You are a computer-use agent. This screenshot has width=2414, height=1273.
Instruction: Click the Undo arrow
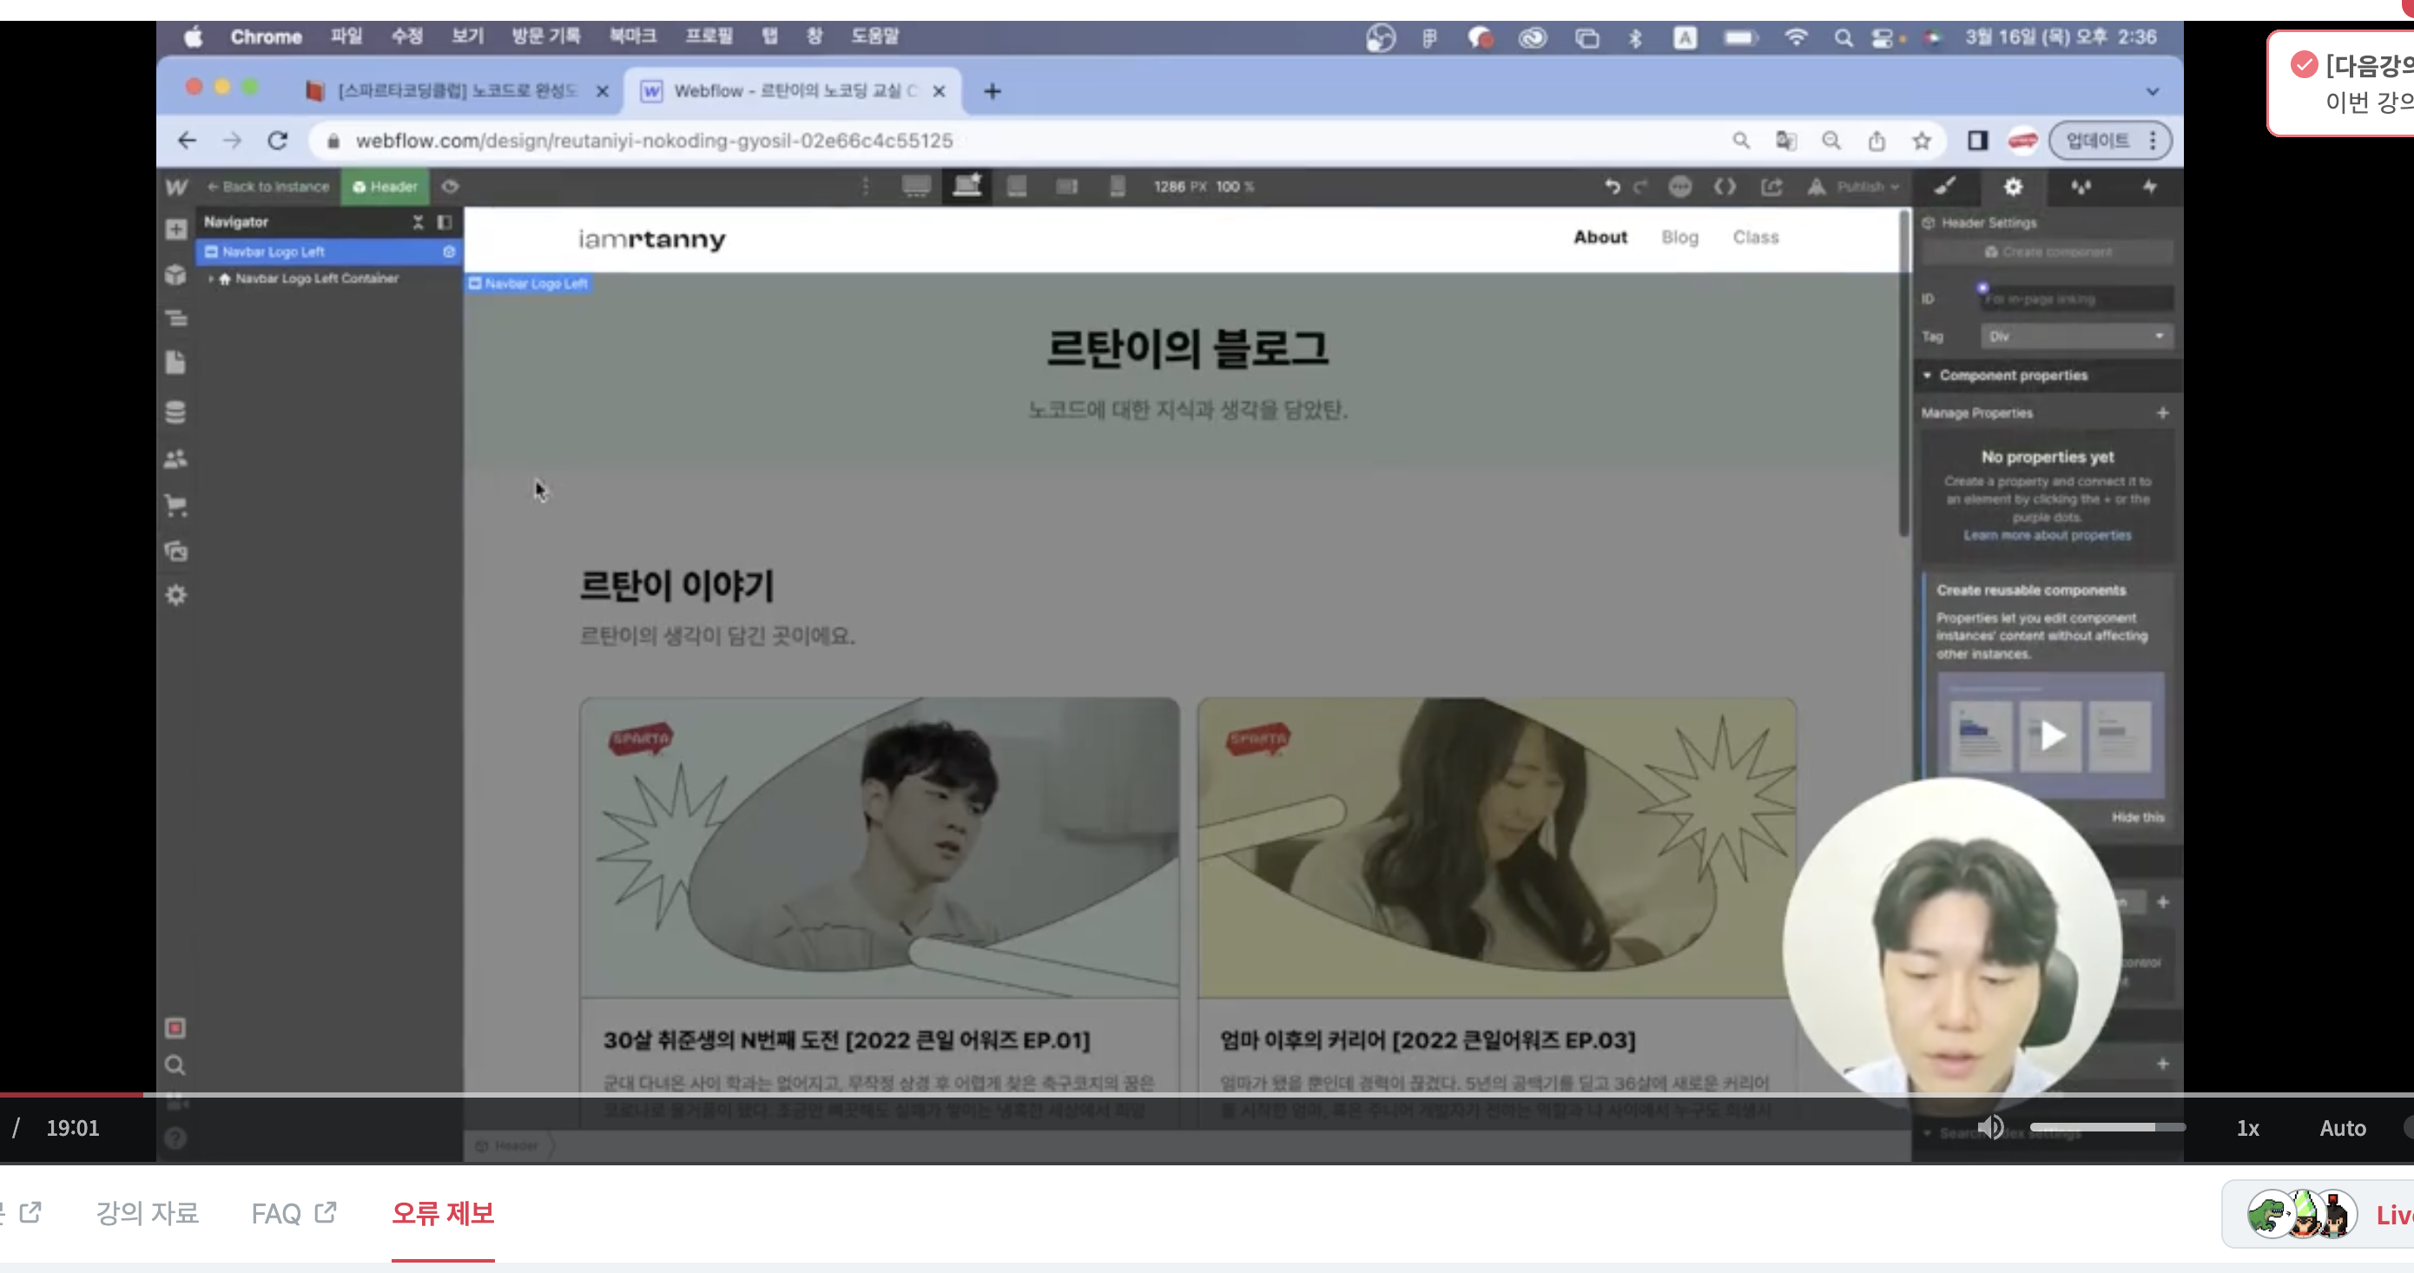(x=1612, y=187)
